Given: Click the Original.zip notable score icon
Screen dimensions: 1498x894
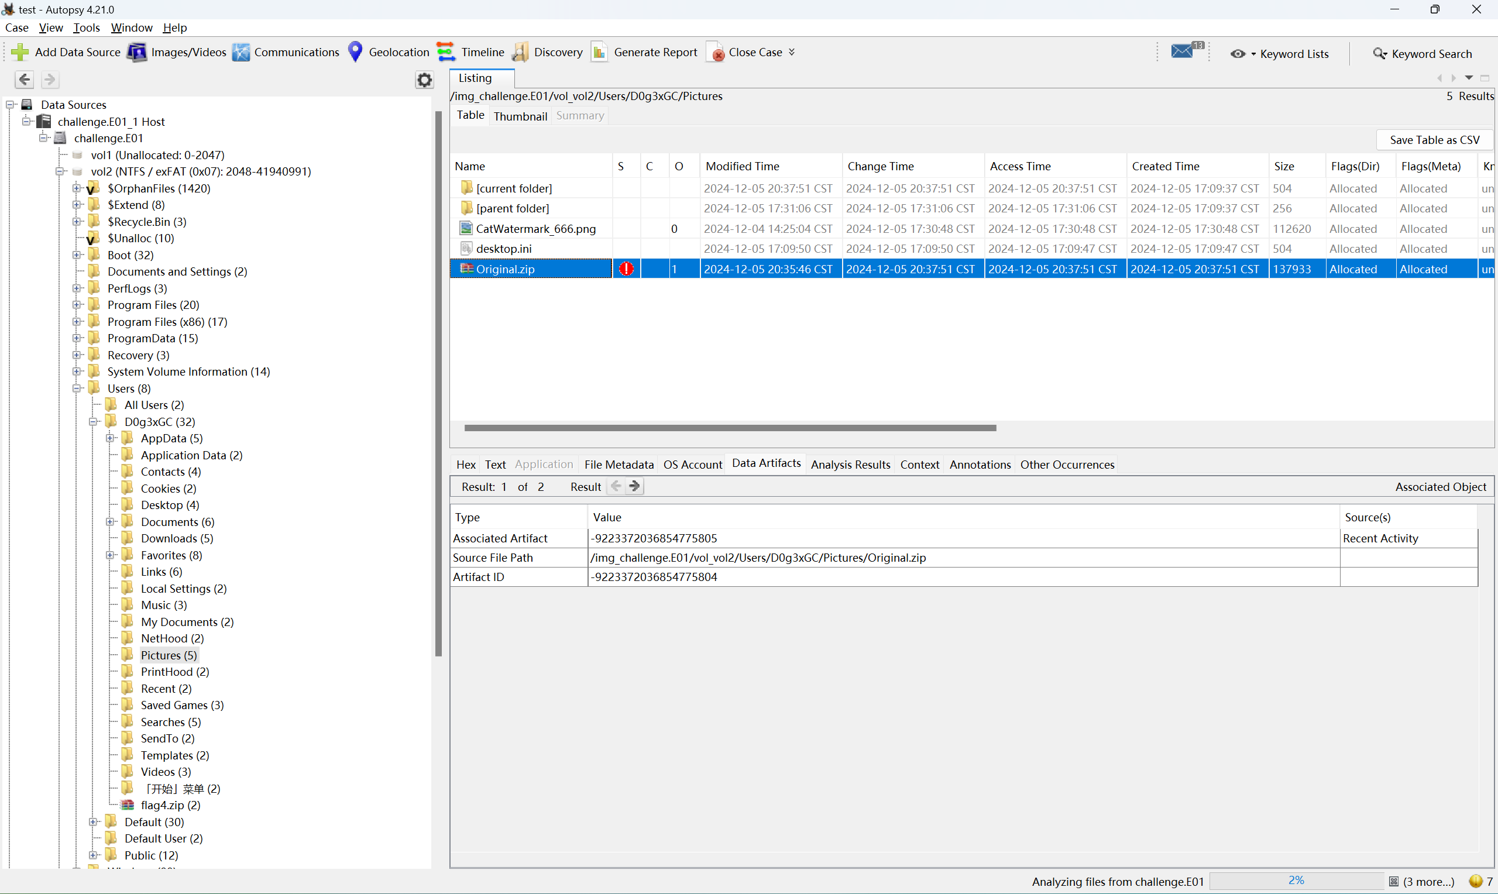Looking at the screenshot, I should [627, 269].
